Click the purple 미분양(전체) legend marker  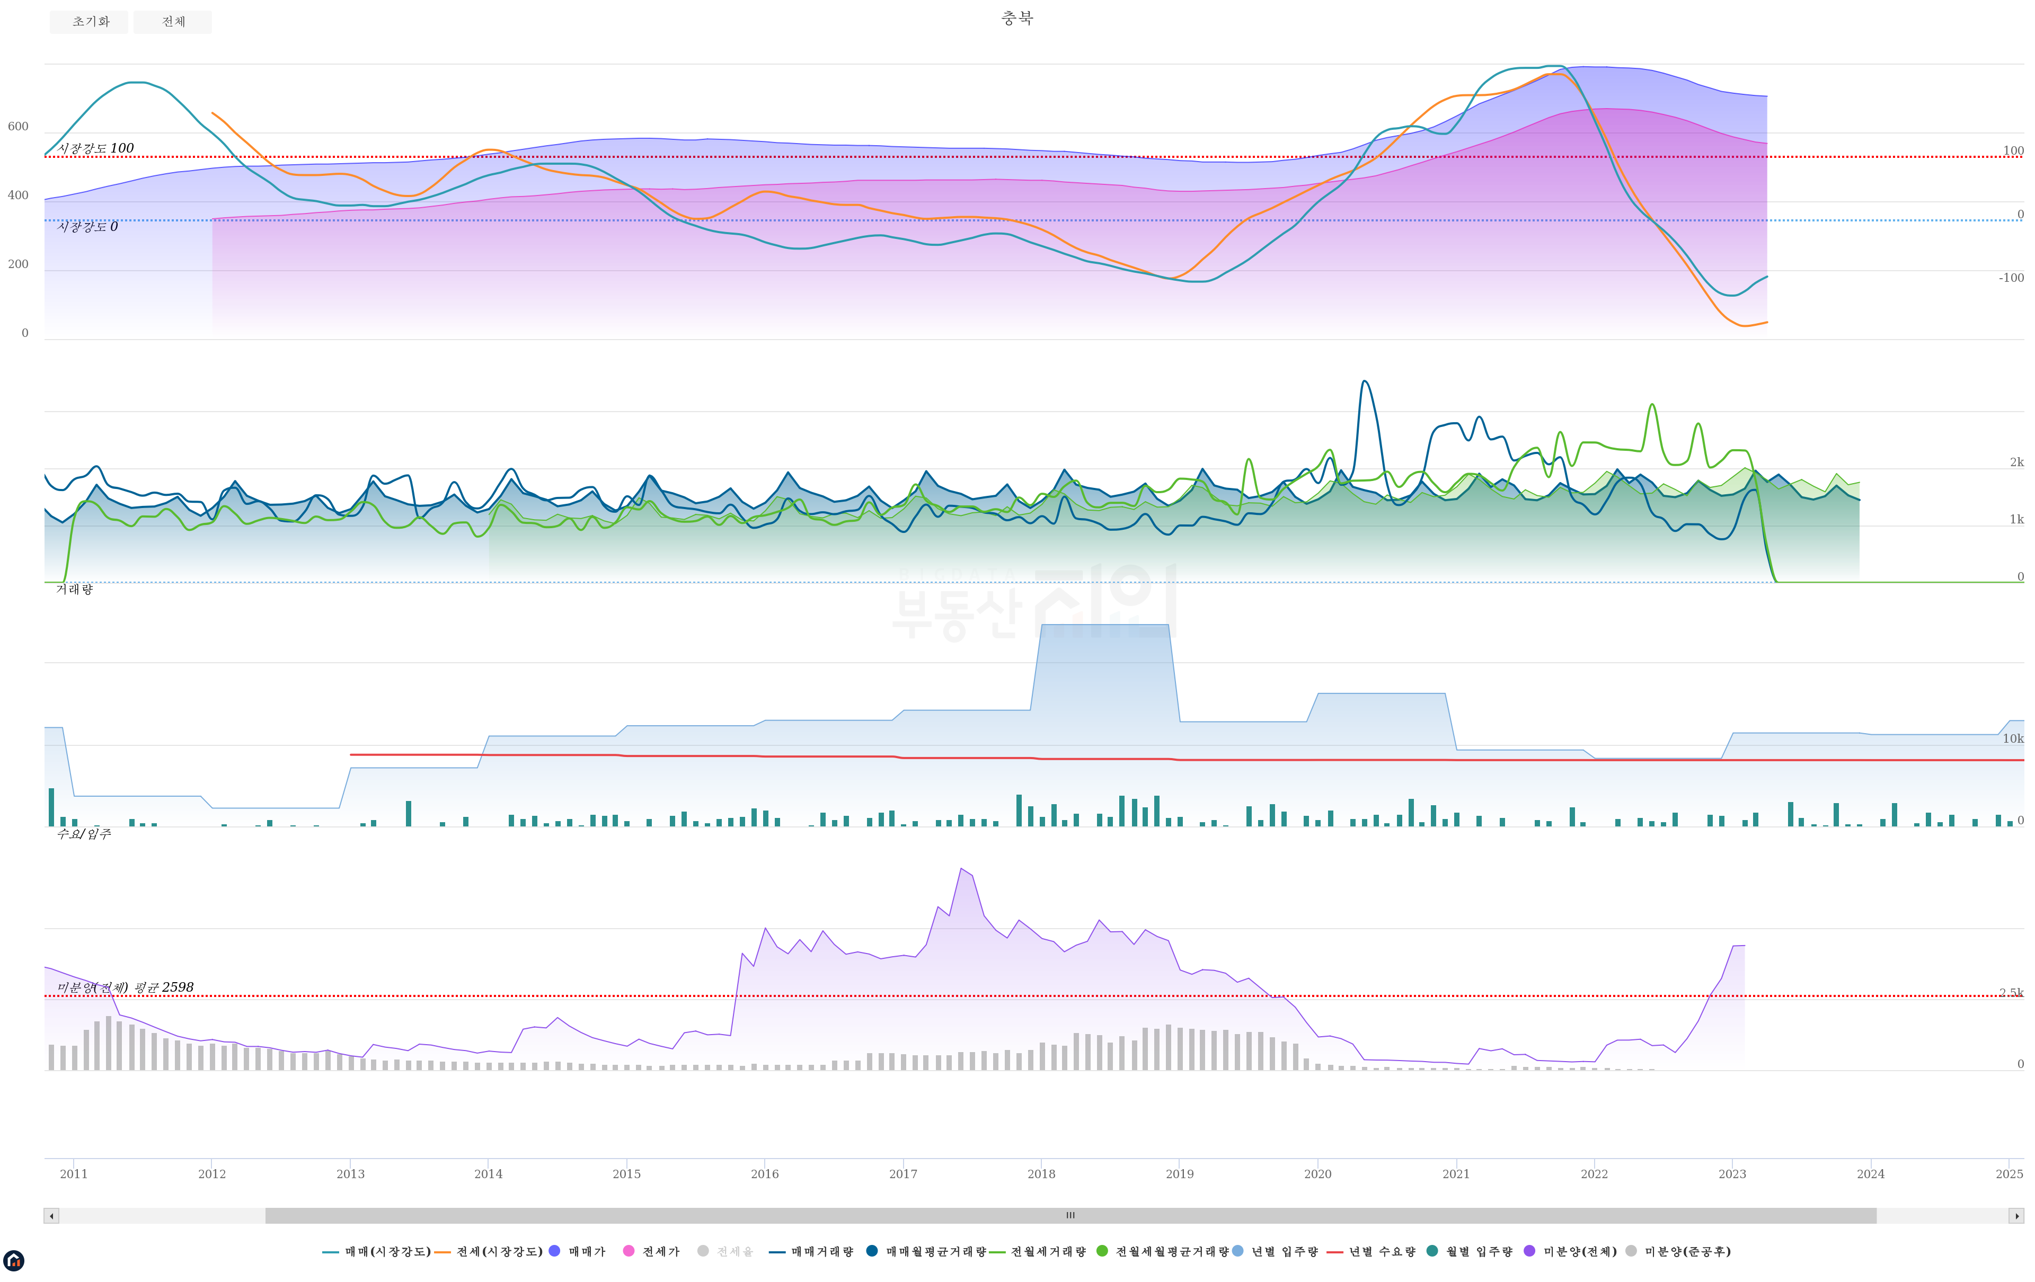(1529, 1251)
